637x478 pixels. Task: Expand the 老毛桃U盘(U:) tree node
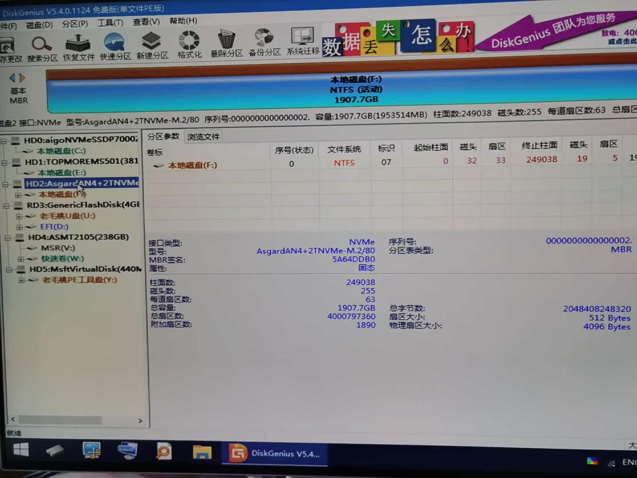[x=19, y=216]
